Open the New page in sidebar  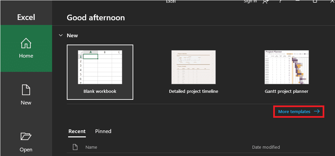(x=26, y=95)
